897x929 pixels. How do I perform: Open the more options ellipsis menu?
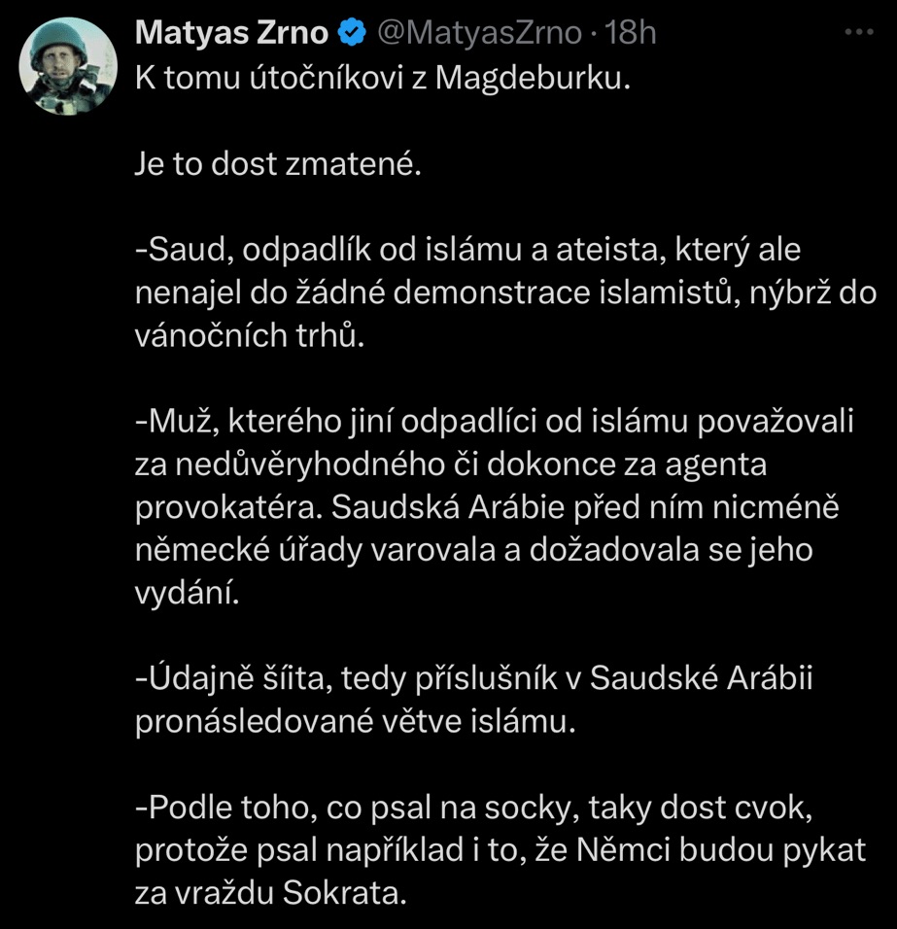point(859,33)
